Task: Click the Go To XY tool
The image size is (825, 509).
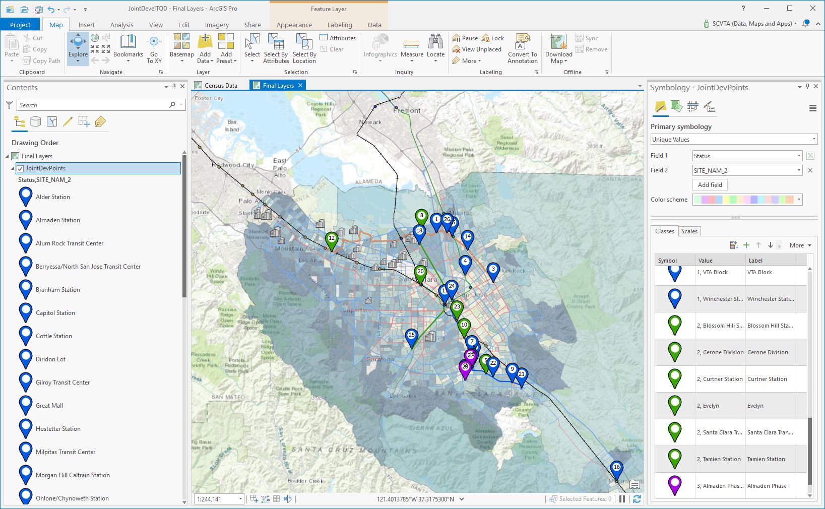Action: pos(154,49)
